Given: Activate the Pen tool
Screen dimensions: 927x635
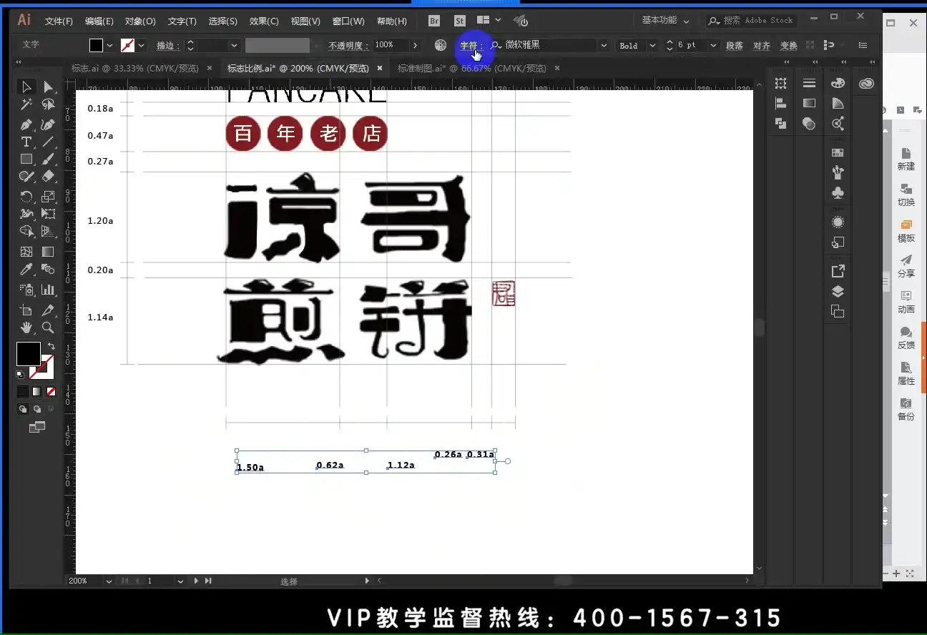Looking at the screenshot, I should (26, 123).
